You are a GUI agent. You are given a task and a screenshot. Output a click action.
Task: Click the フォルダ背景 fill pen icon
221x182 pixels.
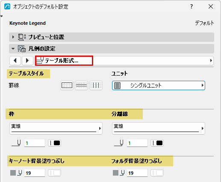tap(122, 173)
